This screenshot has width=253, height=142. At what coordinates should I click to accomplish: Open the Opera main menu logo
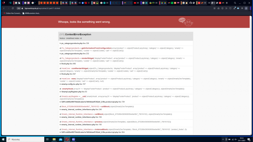click(4, 3)
